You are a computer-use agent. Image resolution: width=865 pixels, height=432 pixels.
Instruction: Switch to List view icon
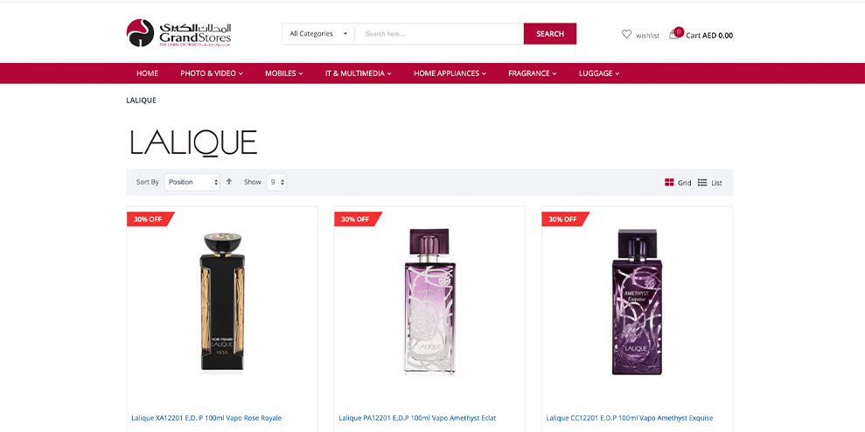[702, 183]
